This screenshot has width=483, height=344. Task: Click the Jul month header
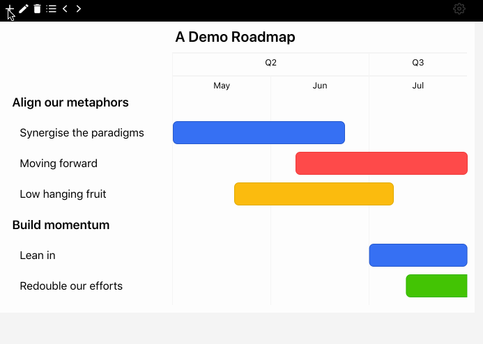pos(418,86)
